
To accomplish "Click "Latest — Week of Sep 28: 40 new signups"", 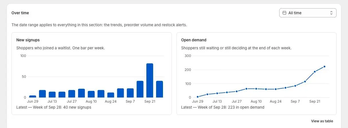I will [x=54, y=107].
